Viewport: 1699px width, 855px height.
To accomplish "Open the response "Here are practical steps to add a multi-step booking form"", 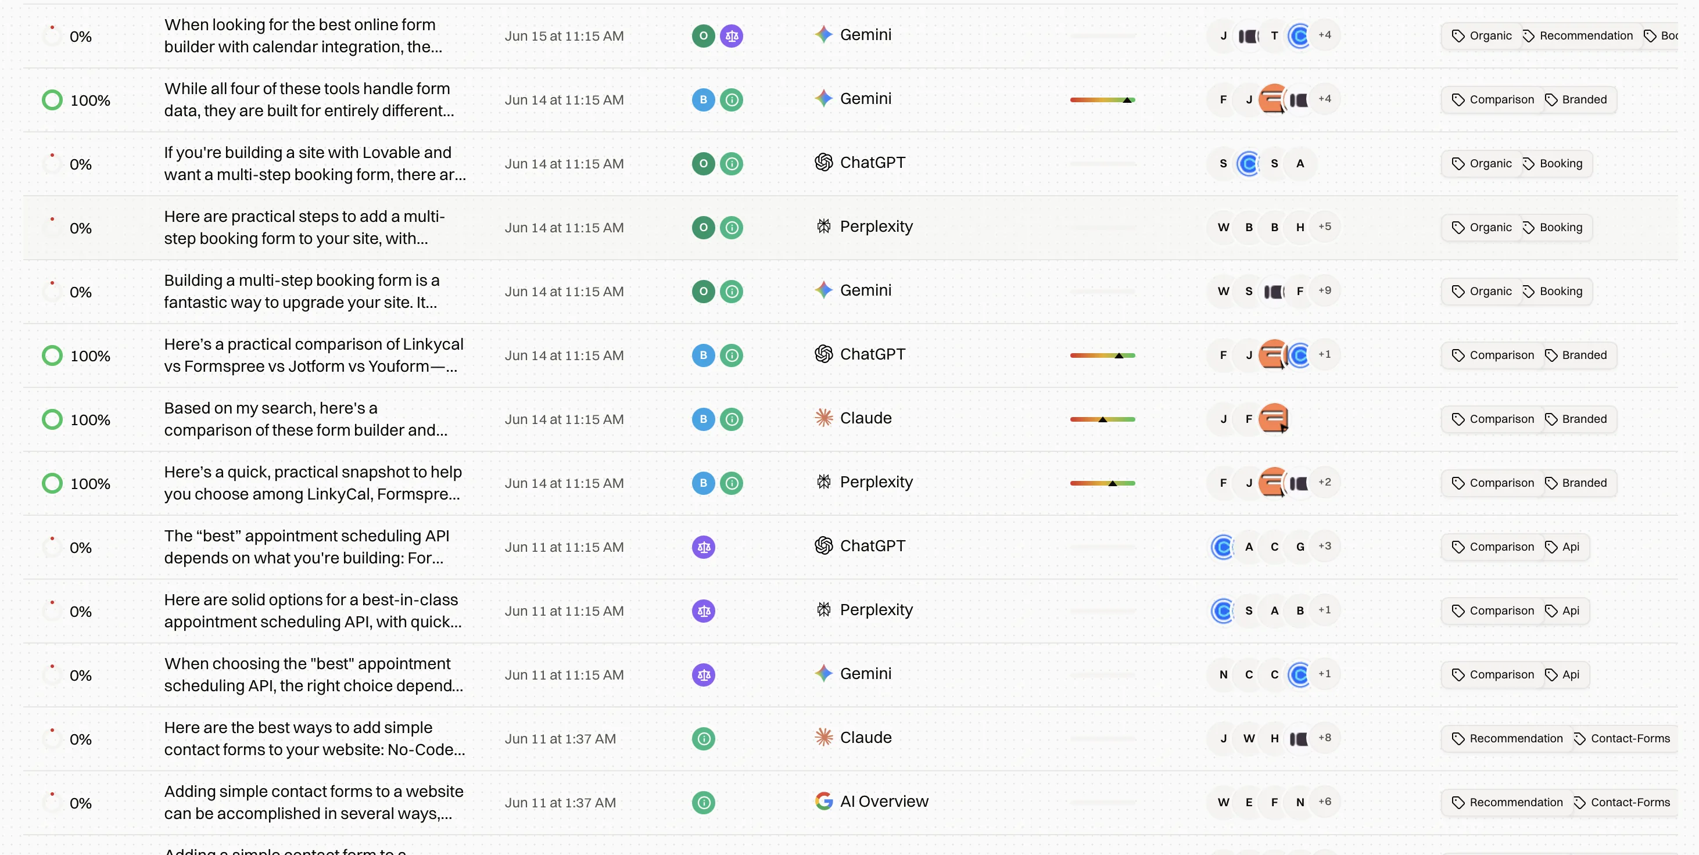I will pos(304,228).
